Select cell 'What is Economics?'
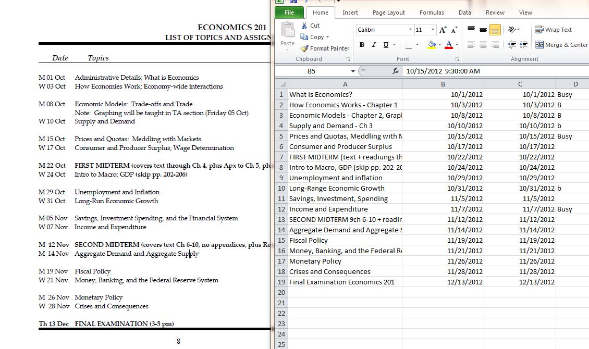 (x=345, y=95)
